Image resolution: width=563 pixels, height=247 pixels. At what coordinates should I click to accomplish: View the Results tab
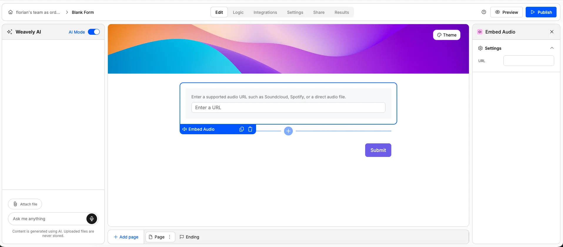point(342,12)
